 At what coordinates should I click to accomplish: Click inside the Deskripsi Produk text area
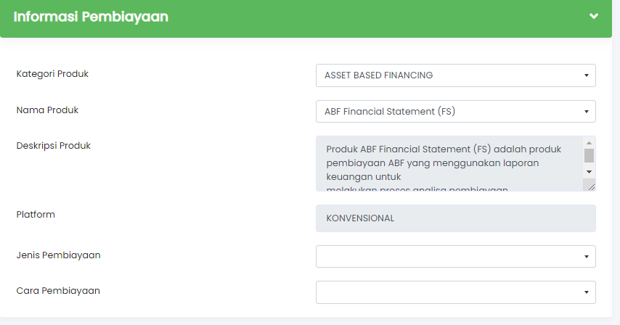[449, 163]
